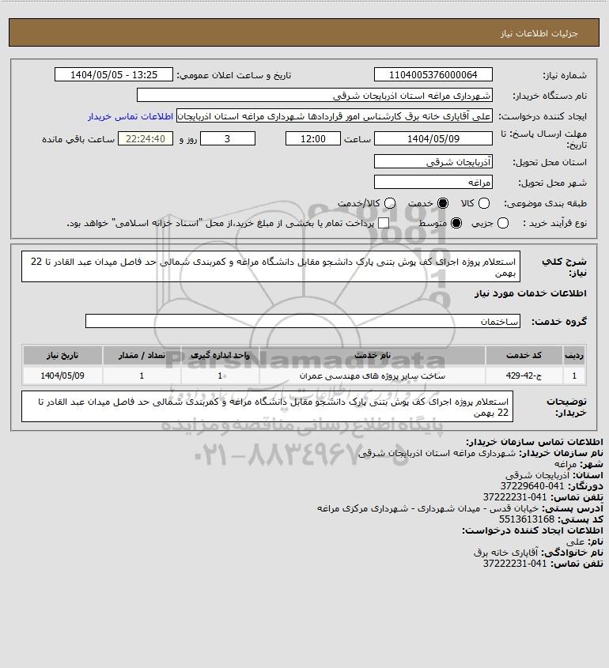Click the delivery city field مراغه
Viewport: 609px width, 668px height.
tap(433, 182)
